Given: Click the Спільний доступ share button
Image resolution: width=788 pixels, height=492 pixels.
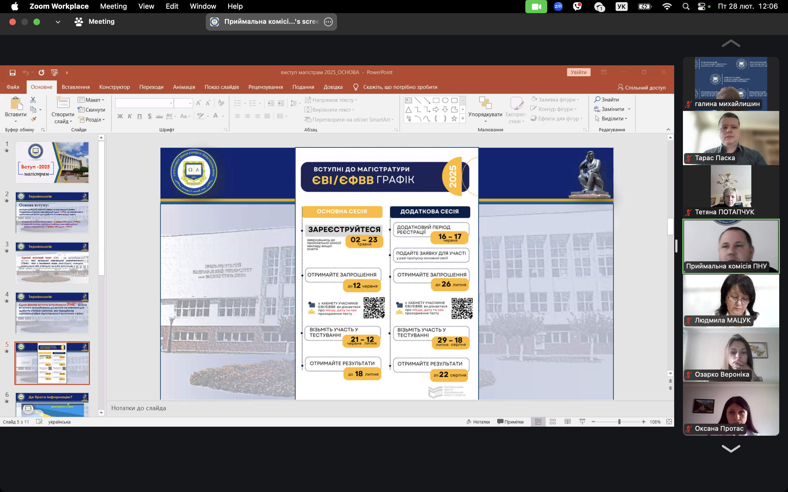Looking at the screenshot, I should pyautogui.click(x=641, y=87).
